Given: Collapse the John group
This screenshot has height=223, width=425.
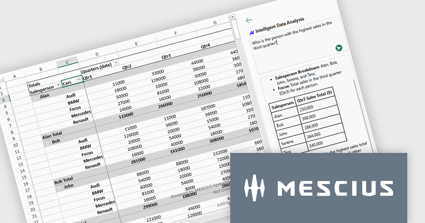Looking at the screenshot, I should (x=59, y=188).
